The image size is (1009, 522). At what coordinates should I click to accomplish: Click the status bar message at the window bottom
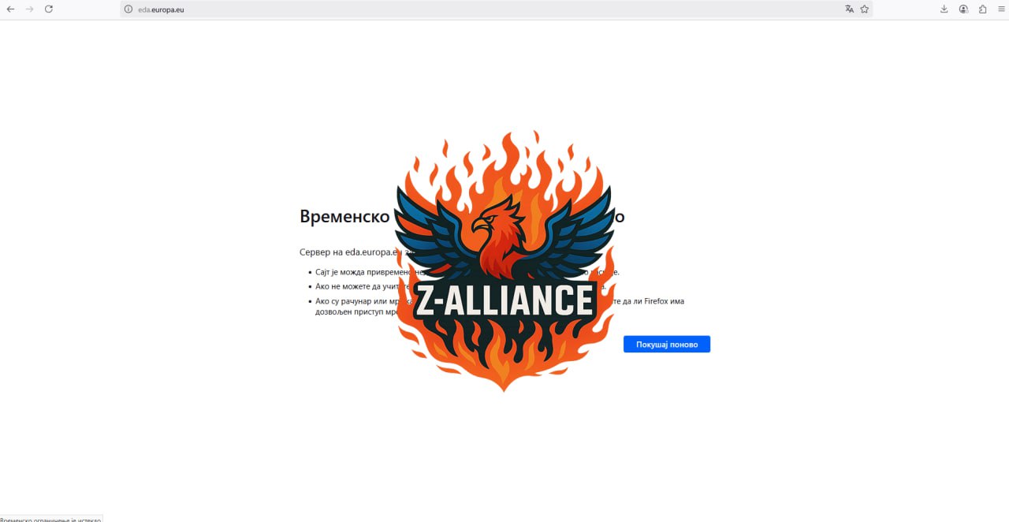click(50, 518)
